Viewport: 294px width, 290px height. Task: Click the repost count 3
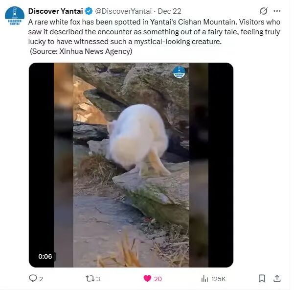pos(98,279)
